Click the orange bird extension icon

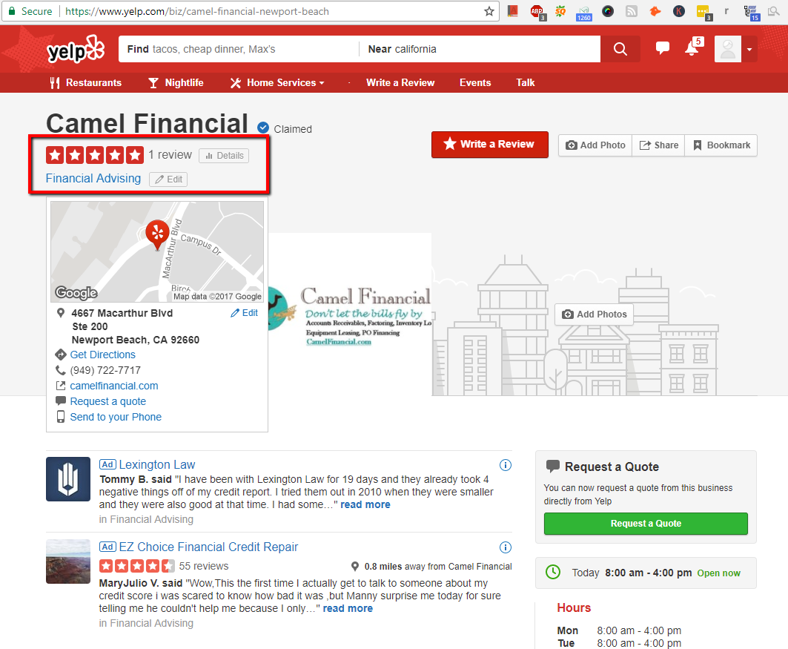655,11
